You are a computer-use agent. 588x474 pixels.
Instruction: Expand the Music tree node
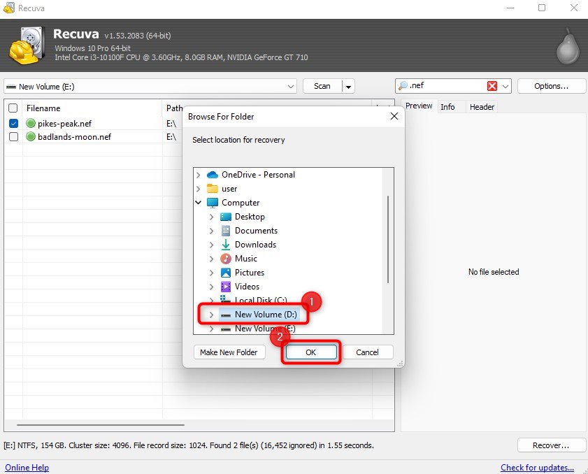[212, 259]
